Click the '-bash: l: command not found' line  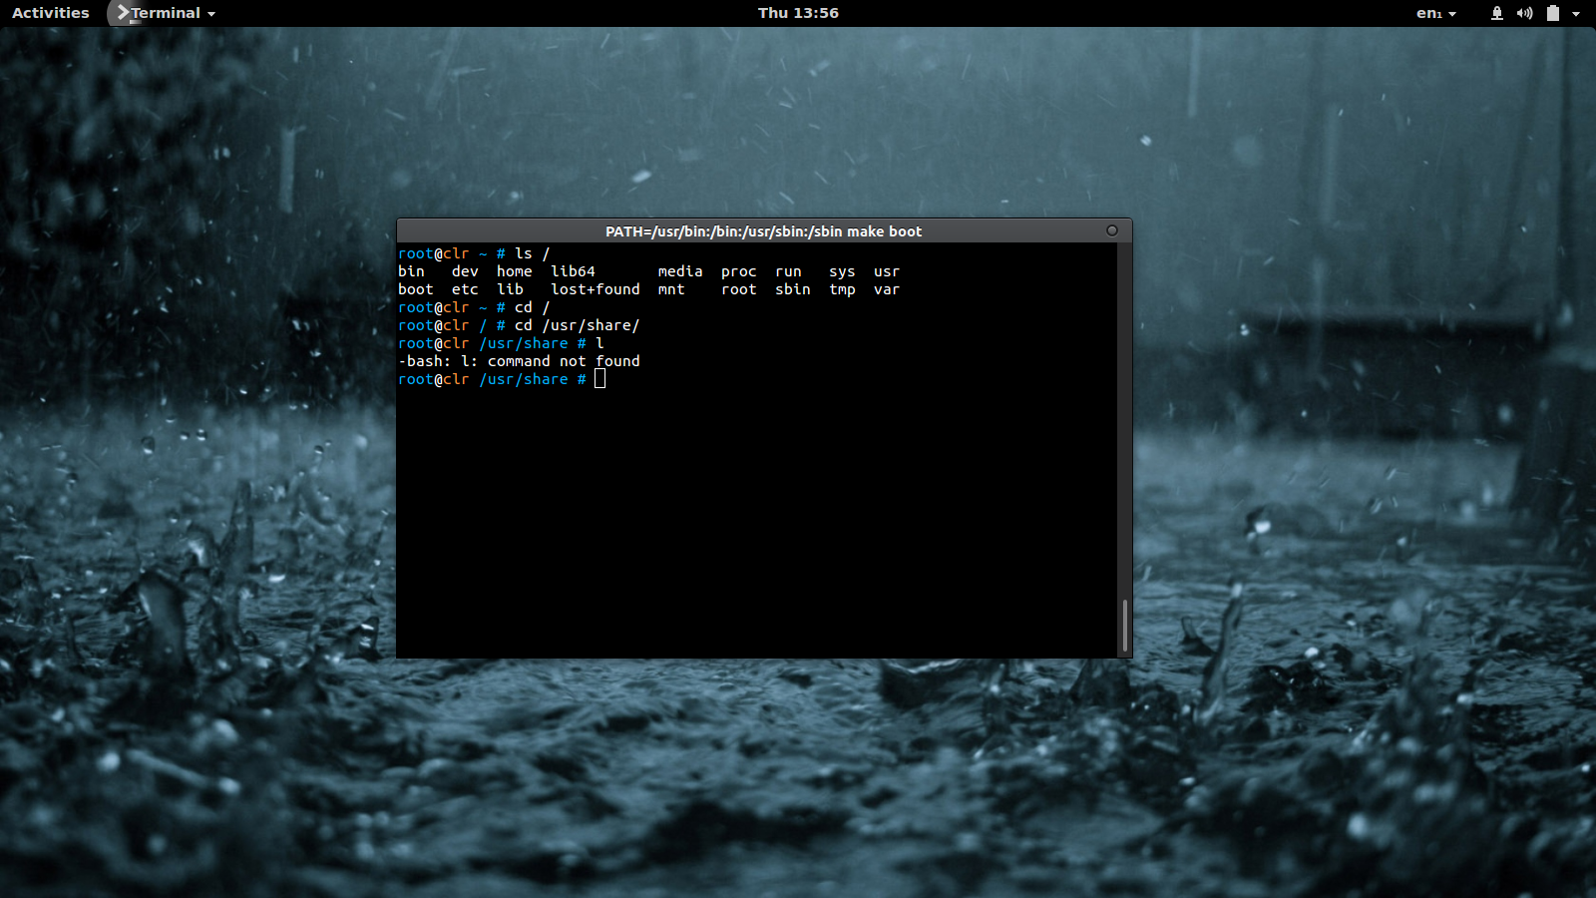pos(519,361)
